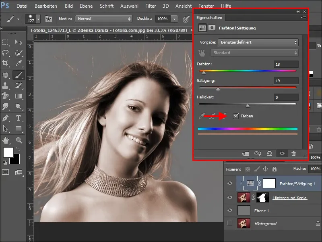Open brush panel toggle in options bar
This screenshot has height=242, width=322.
coord(49,19)
